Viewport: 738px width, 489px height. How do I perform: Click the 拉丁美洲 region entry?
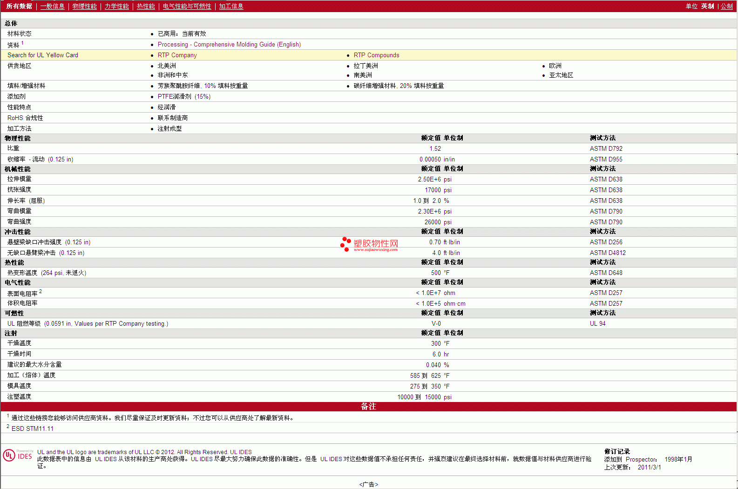tap(366, 66)
